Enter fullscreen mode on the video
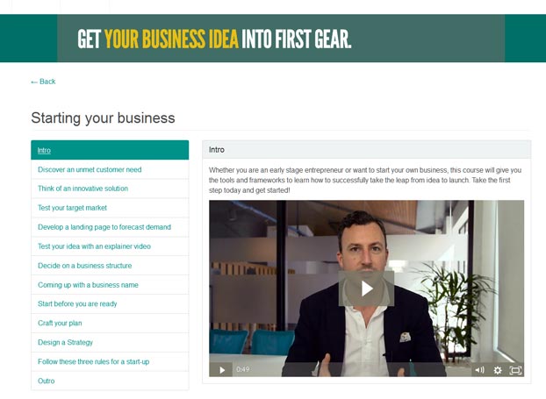546x399 pixels. click(x=515, y=370)
